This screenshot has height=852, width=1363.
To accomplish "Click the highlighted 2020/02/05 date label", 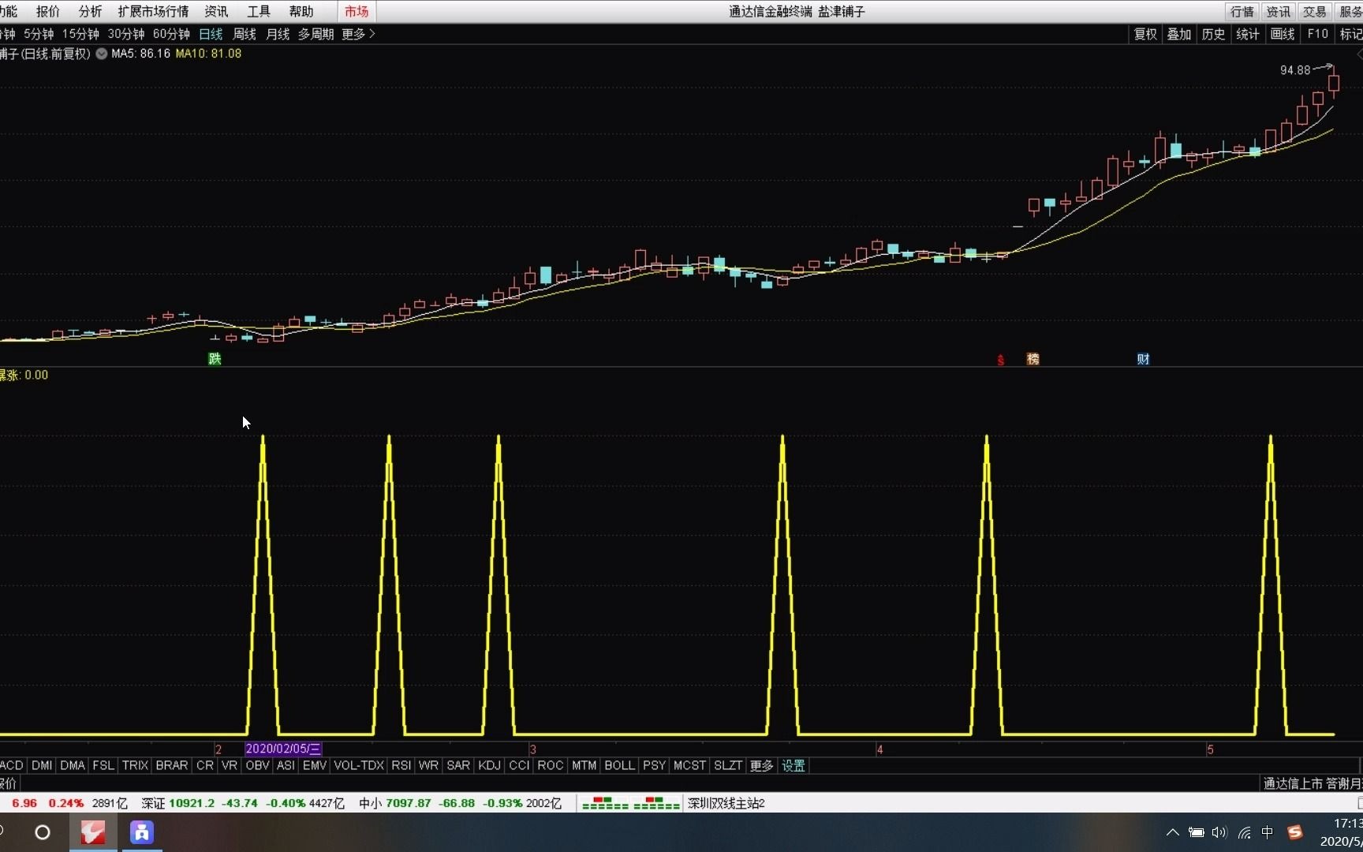I will pos(282,749).
